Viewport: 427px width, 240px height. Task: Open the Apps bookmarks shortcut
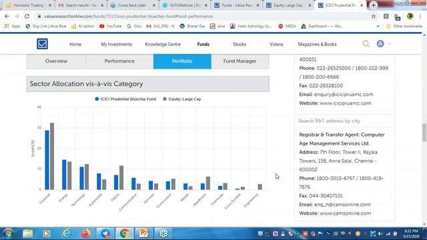click(12, 26)
